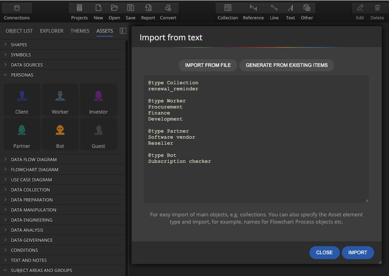Expand the Data Preparation section
Screen dimensions: 389x276
[62, 200]
